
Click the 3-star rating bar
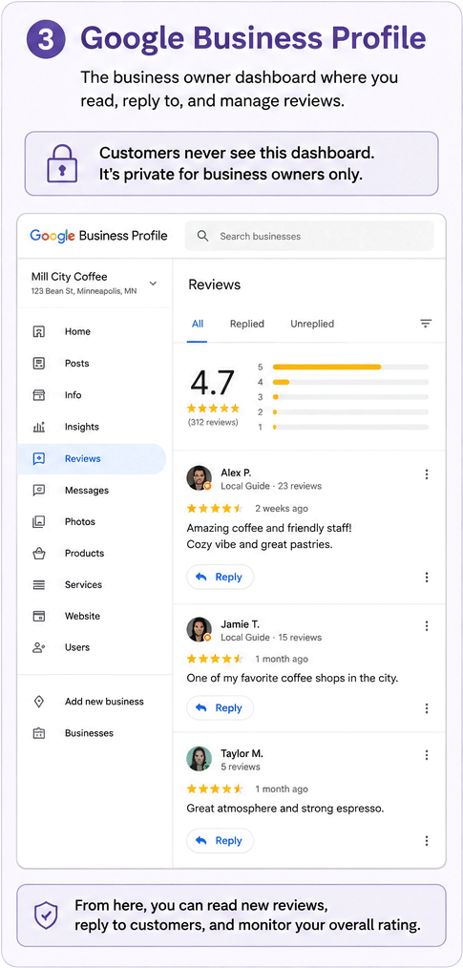[x=350, y=397]
